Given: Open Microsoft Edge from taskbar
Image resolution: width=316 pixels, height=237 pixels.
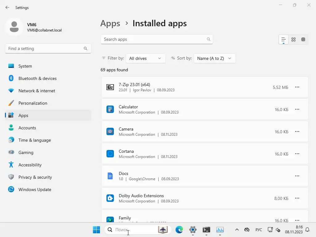Looking at the screenshot, I should (179, 230).
